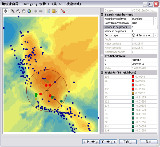Collapse the Weights (14 neighbors) section
Viewport: 160px width, 147px height.
point(102,73)
